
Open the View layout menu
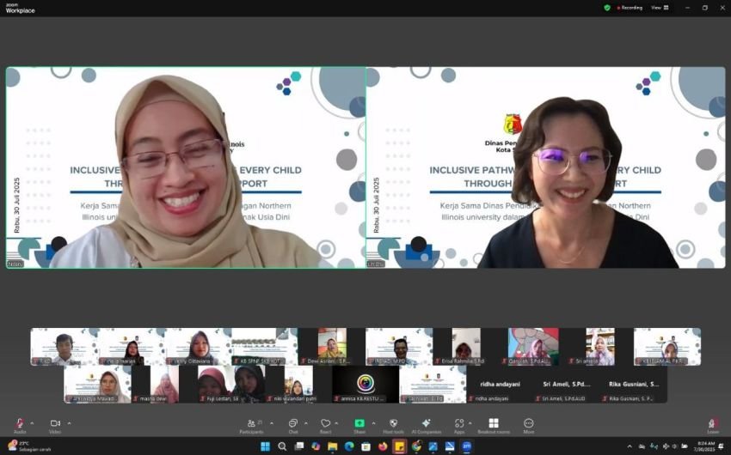pos(658,8)
